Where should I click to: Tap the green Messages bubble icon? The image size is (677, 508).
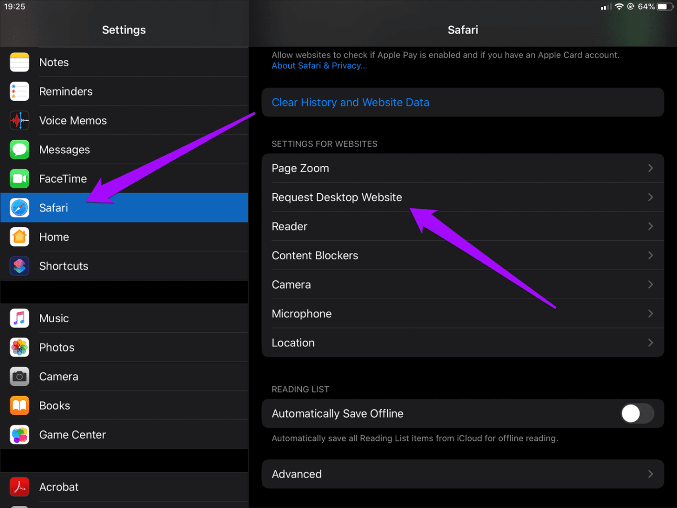click(19, 150)
